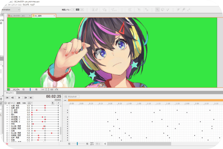Play the animation in the timeline
The height and width of the screenshot is (149, 223).
pyautogui.click(x=20, y=97)
